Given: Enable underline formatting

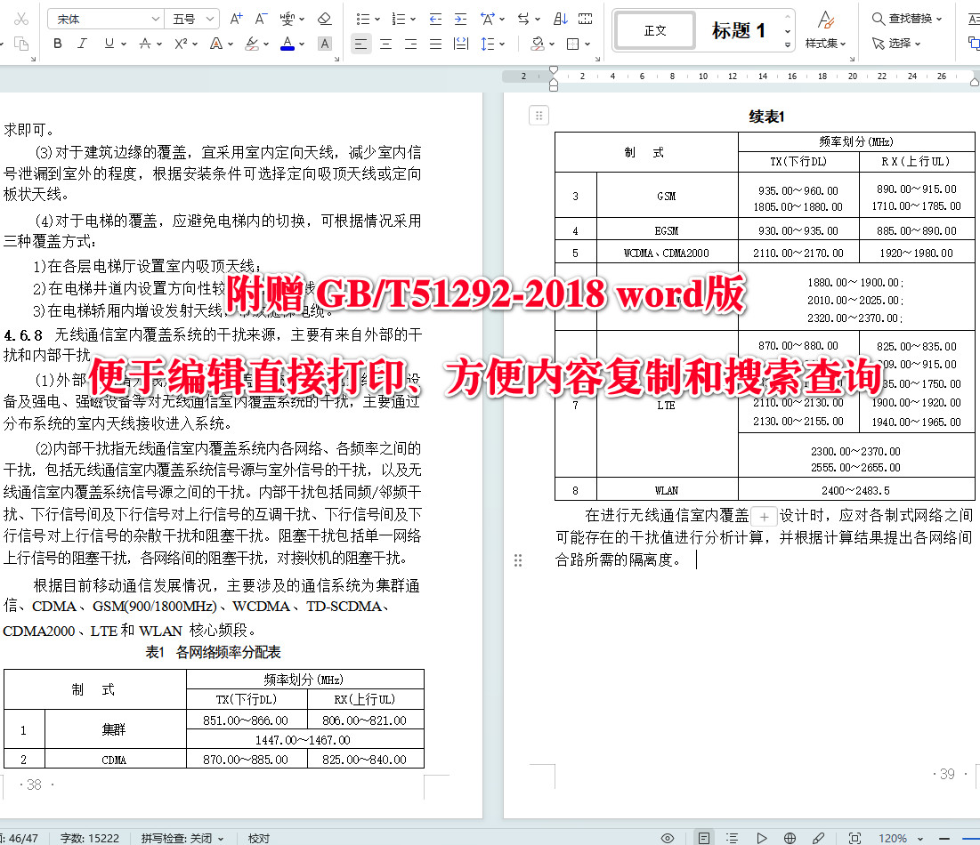Looking at the screenshot, I should 108,43.
